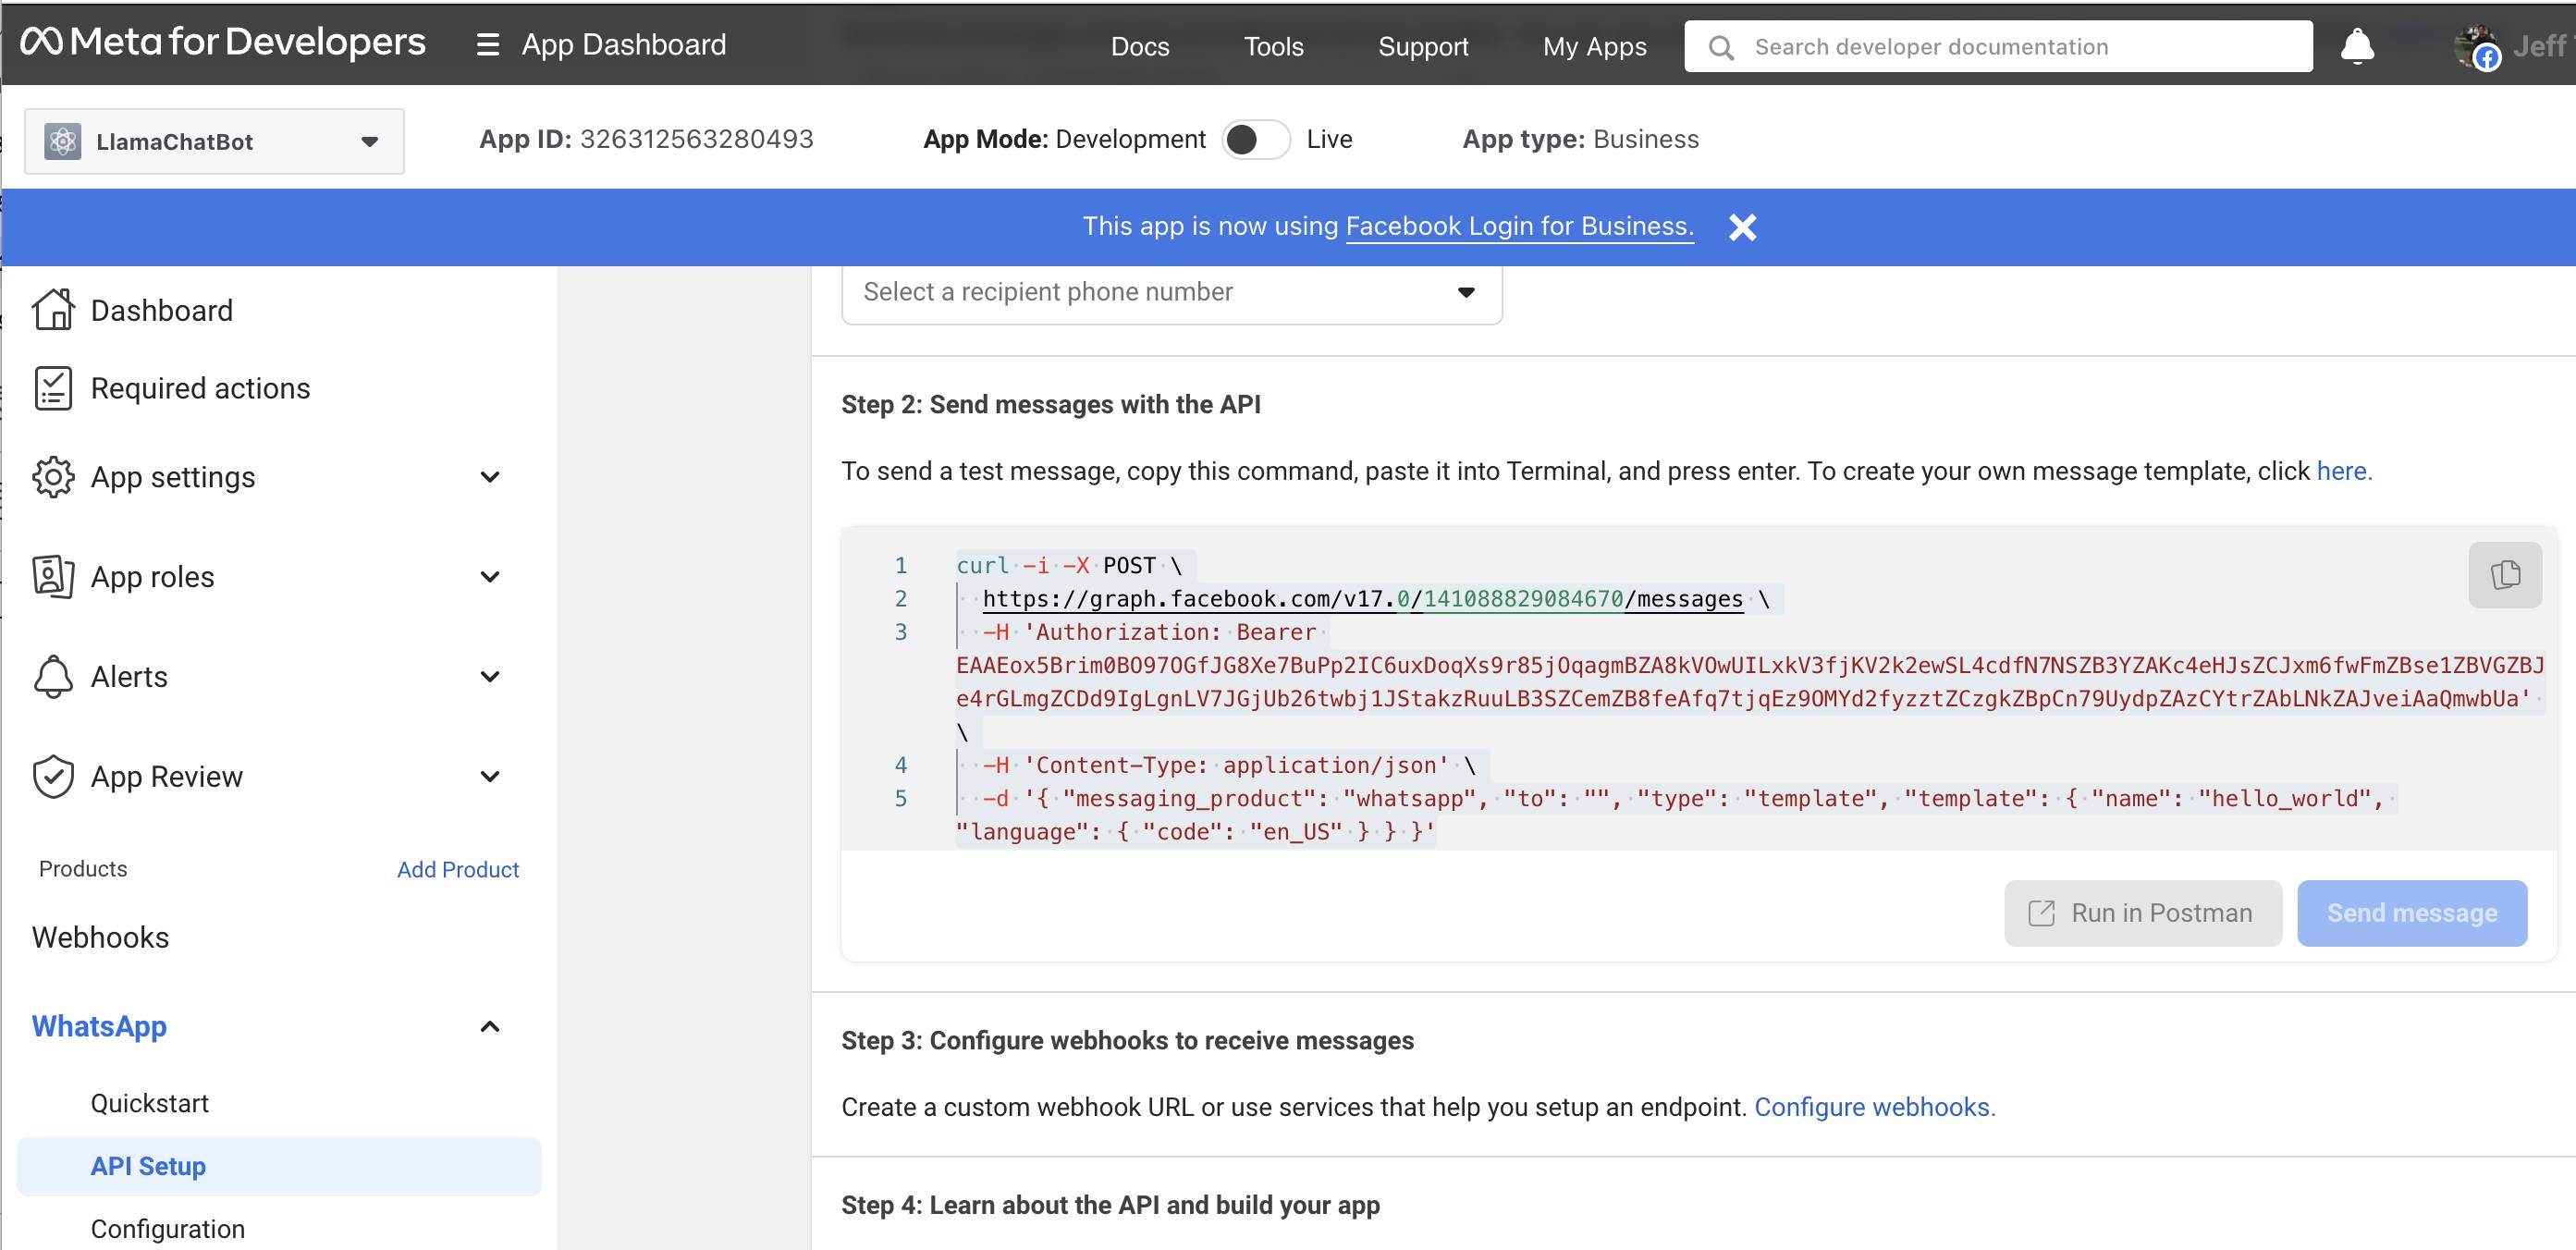2576x1250 pixels.
Task: Switch App Mode from Development to Live
Action: pyautogui.click(x=1258, y=139)
